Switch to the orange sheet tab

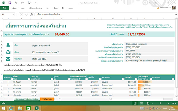(x=47, y=99)
